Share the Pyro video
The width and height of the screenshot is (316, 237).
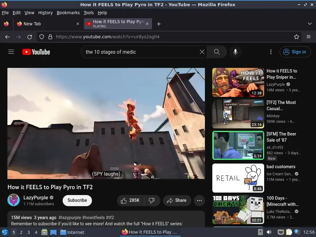(x=177, y=200)
